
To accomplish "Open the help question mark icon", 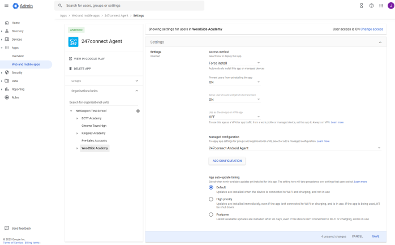I will (371, 6).
